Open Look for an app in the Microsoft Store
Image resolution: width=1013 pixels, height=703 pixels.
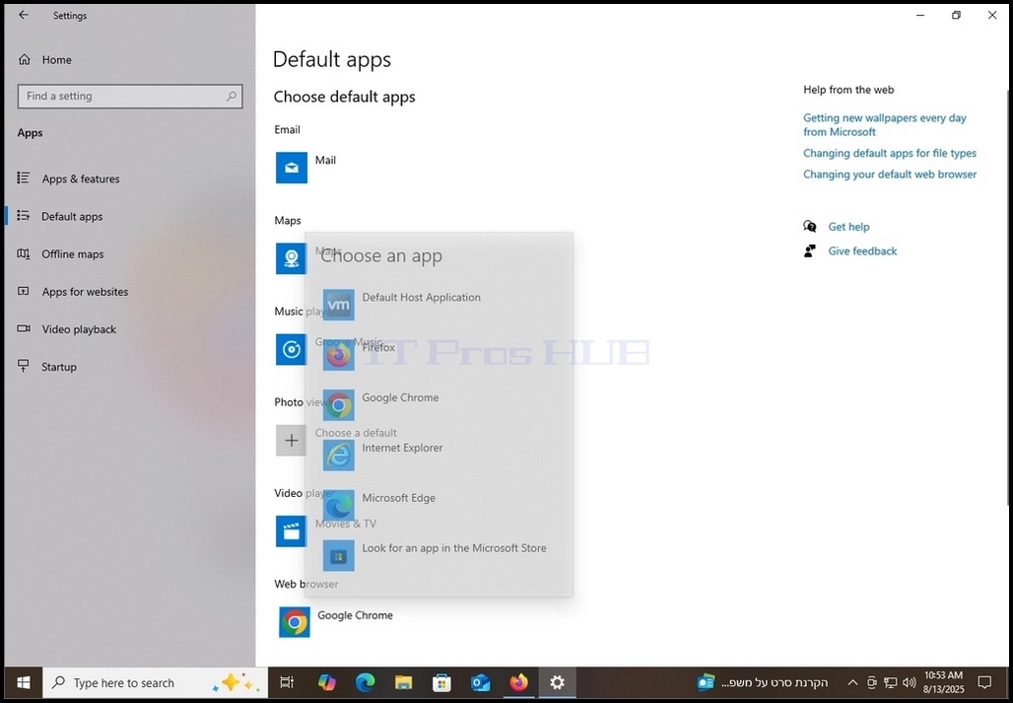coord(439,556)
